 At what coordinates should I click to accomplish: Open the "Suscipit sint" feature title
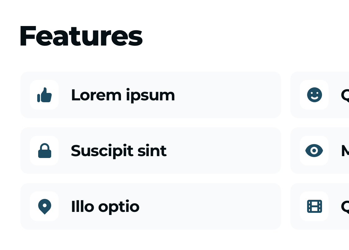coord(119,151)
